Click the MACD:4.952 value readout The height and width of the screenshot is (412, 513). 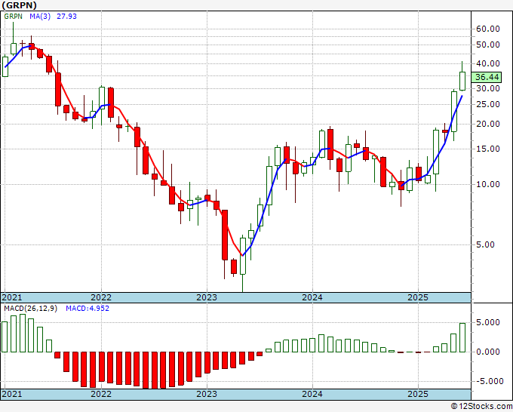coord(88,309)
